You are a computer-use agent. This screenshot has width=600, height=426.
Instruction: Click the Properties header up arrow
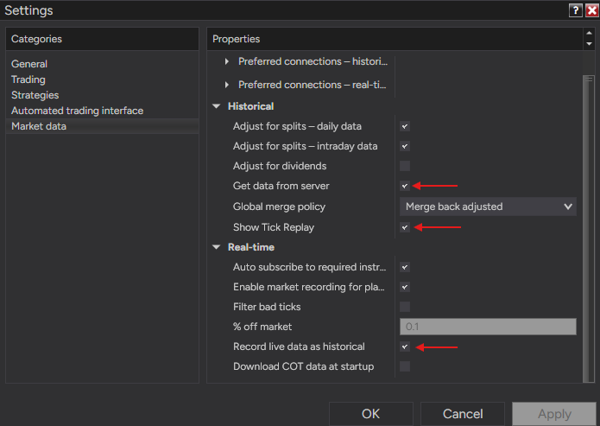(590, 33)
